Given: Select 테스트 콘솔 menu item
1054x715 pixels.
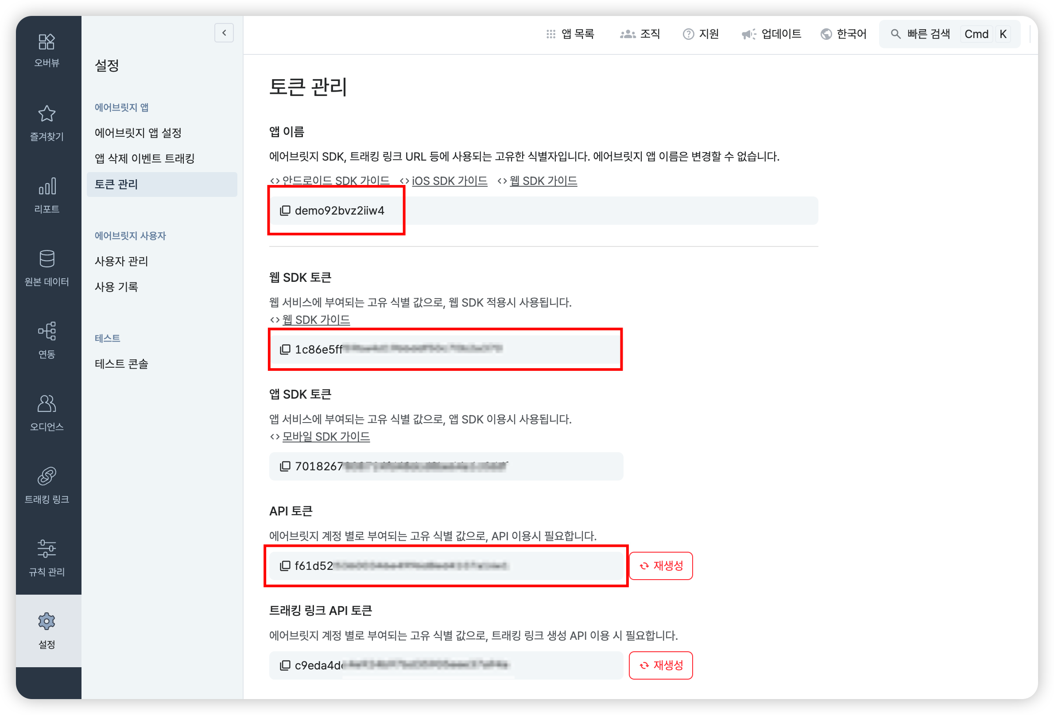Looking at the screenshot, I should coord(121,364).
